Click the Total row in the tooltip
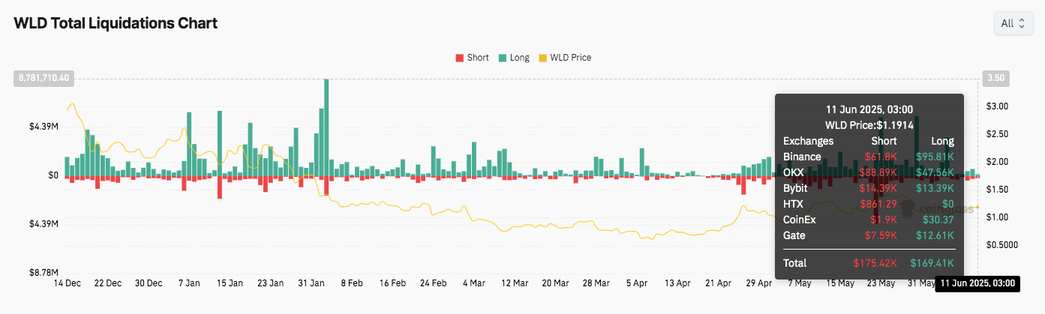The height and width of the screenshot is (314, 1045). [869, 263]
